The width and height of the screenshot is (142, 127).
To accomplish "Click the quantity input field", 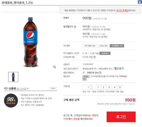I will [x=86, y=87].
